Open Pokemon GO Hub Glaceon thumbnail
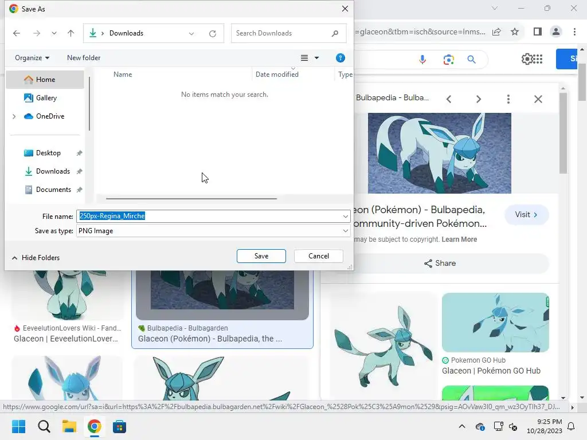The height and width of the screenshot is (440, 587). point(495,323)
